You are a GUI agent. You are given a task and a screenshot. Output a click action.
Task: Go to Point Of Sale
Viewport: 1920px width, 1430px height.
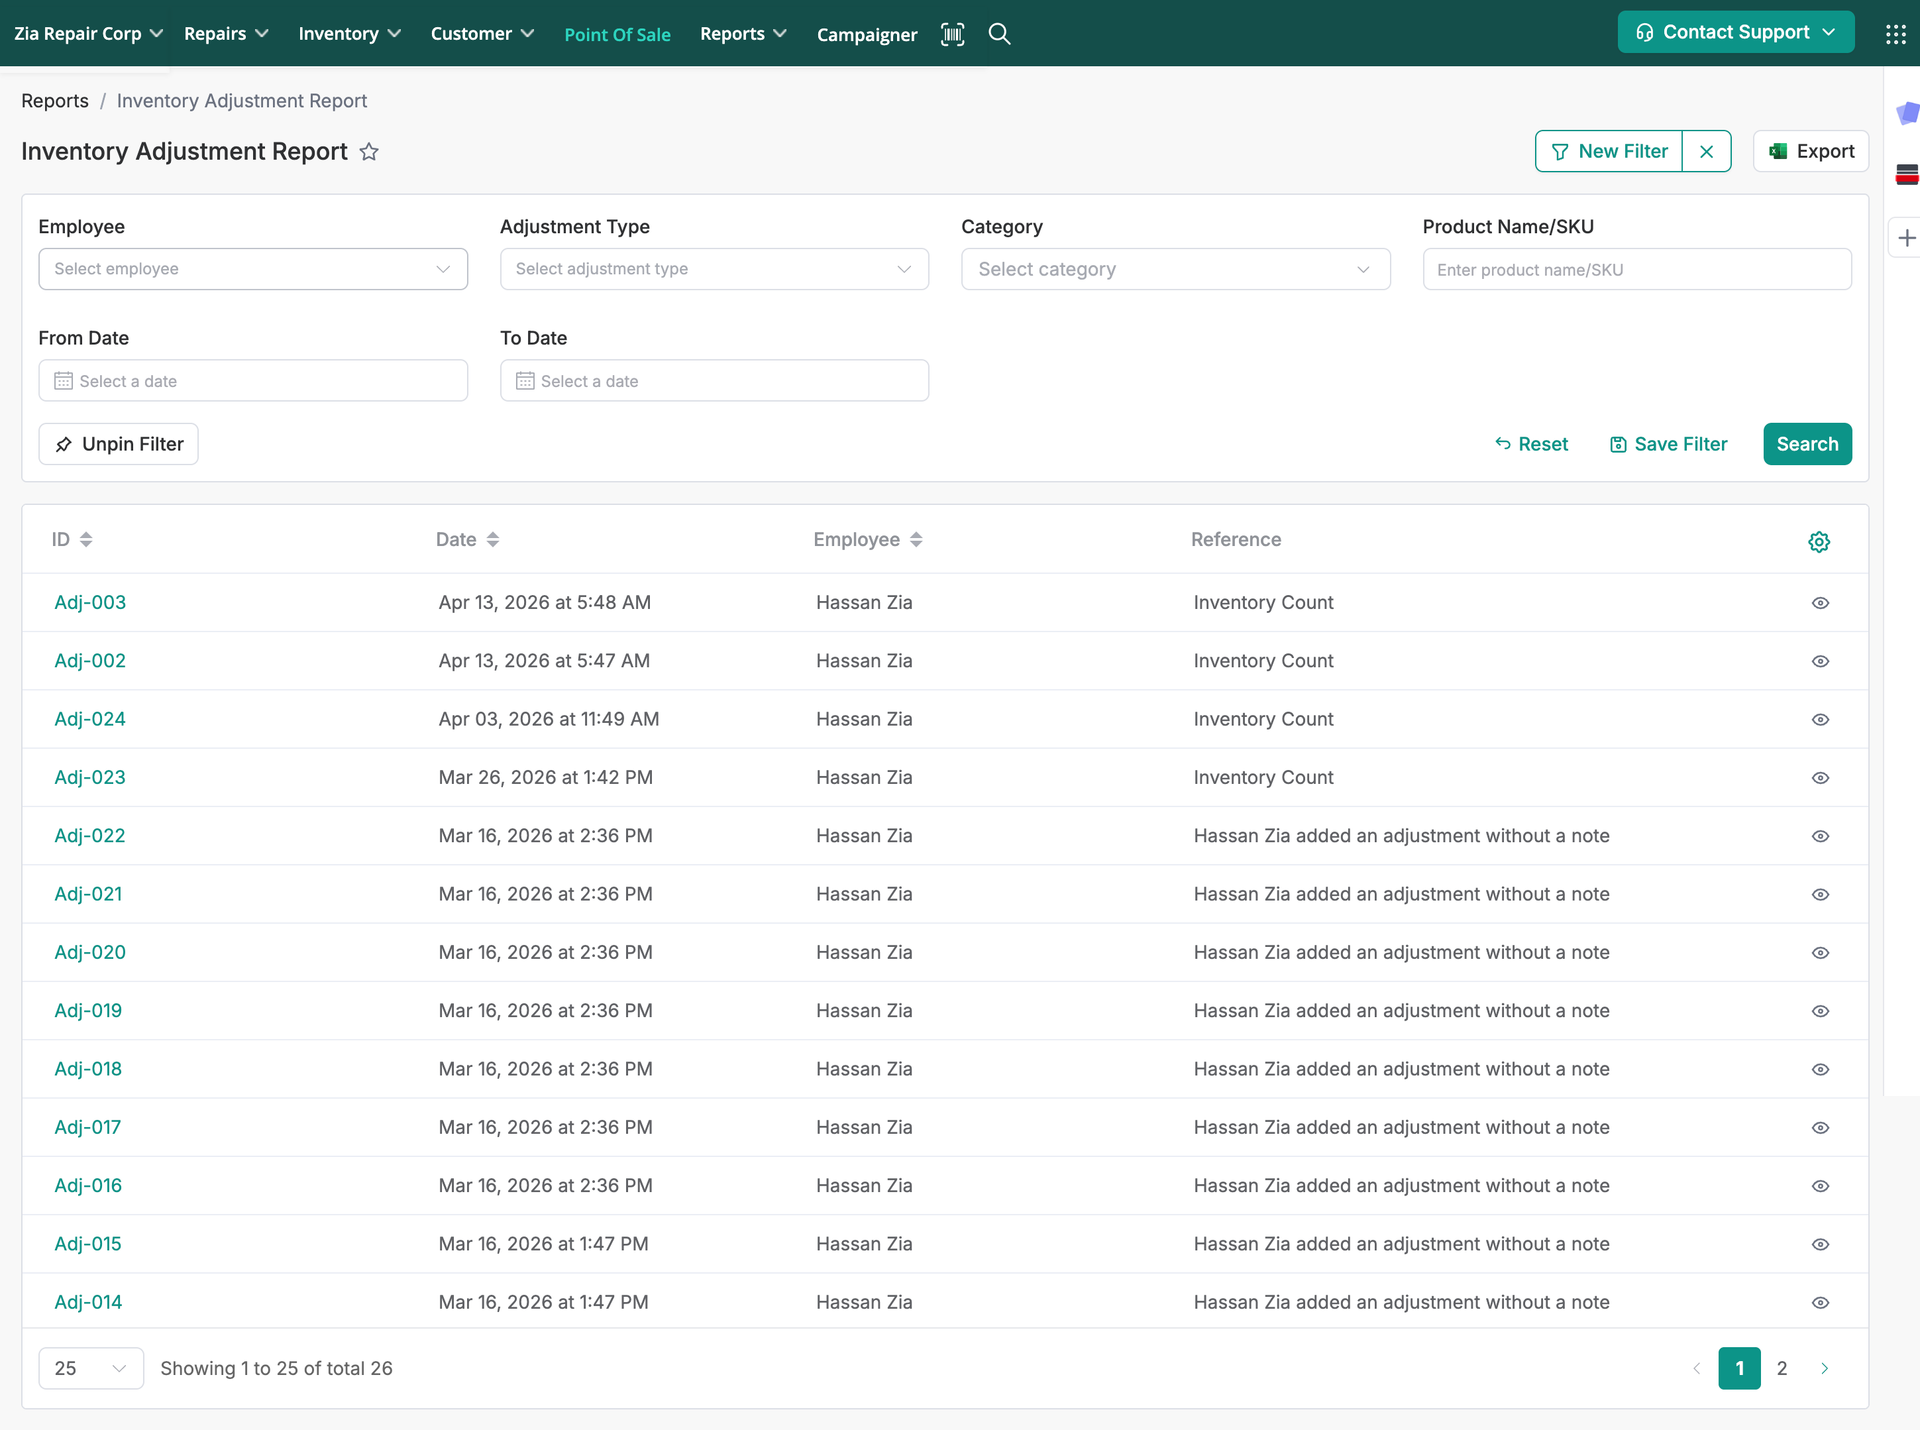coord(617,34)
